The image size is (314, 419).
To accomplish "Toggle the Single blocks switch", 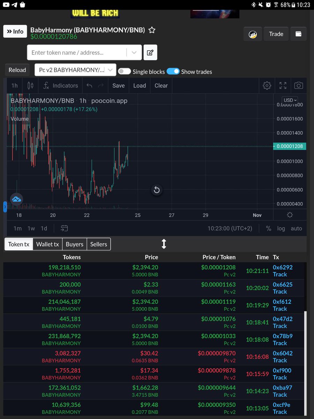I will [124, 72].
